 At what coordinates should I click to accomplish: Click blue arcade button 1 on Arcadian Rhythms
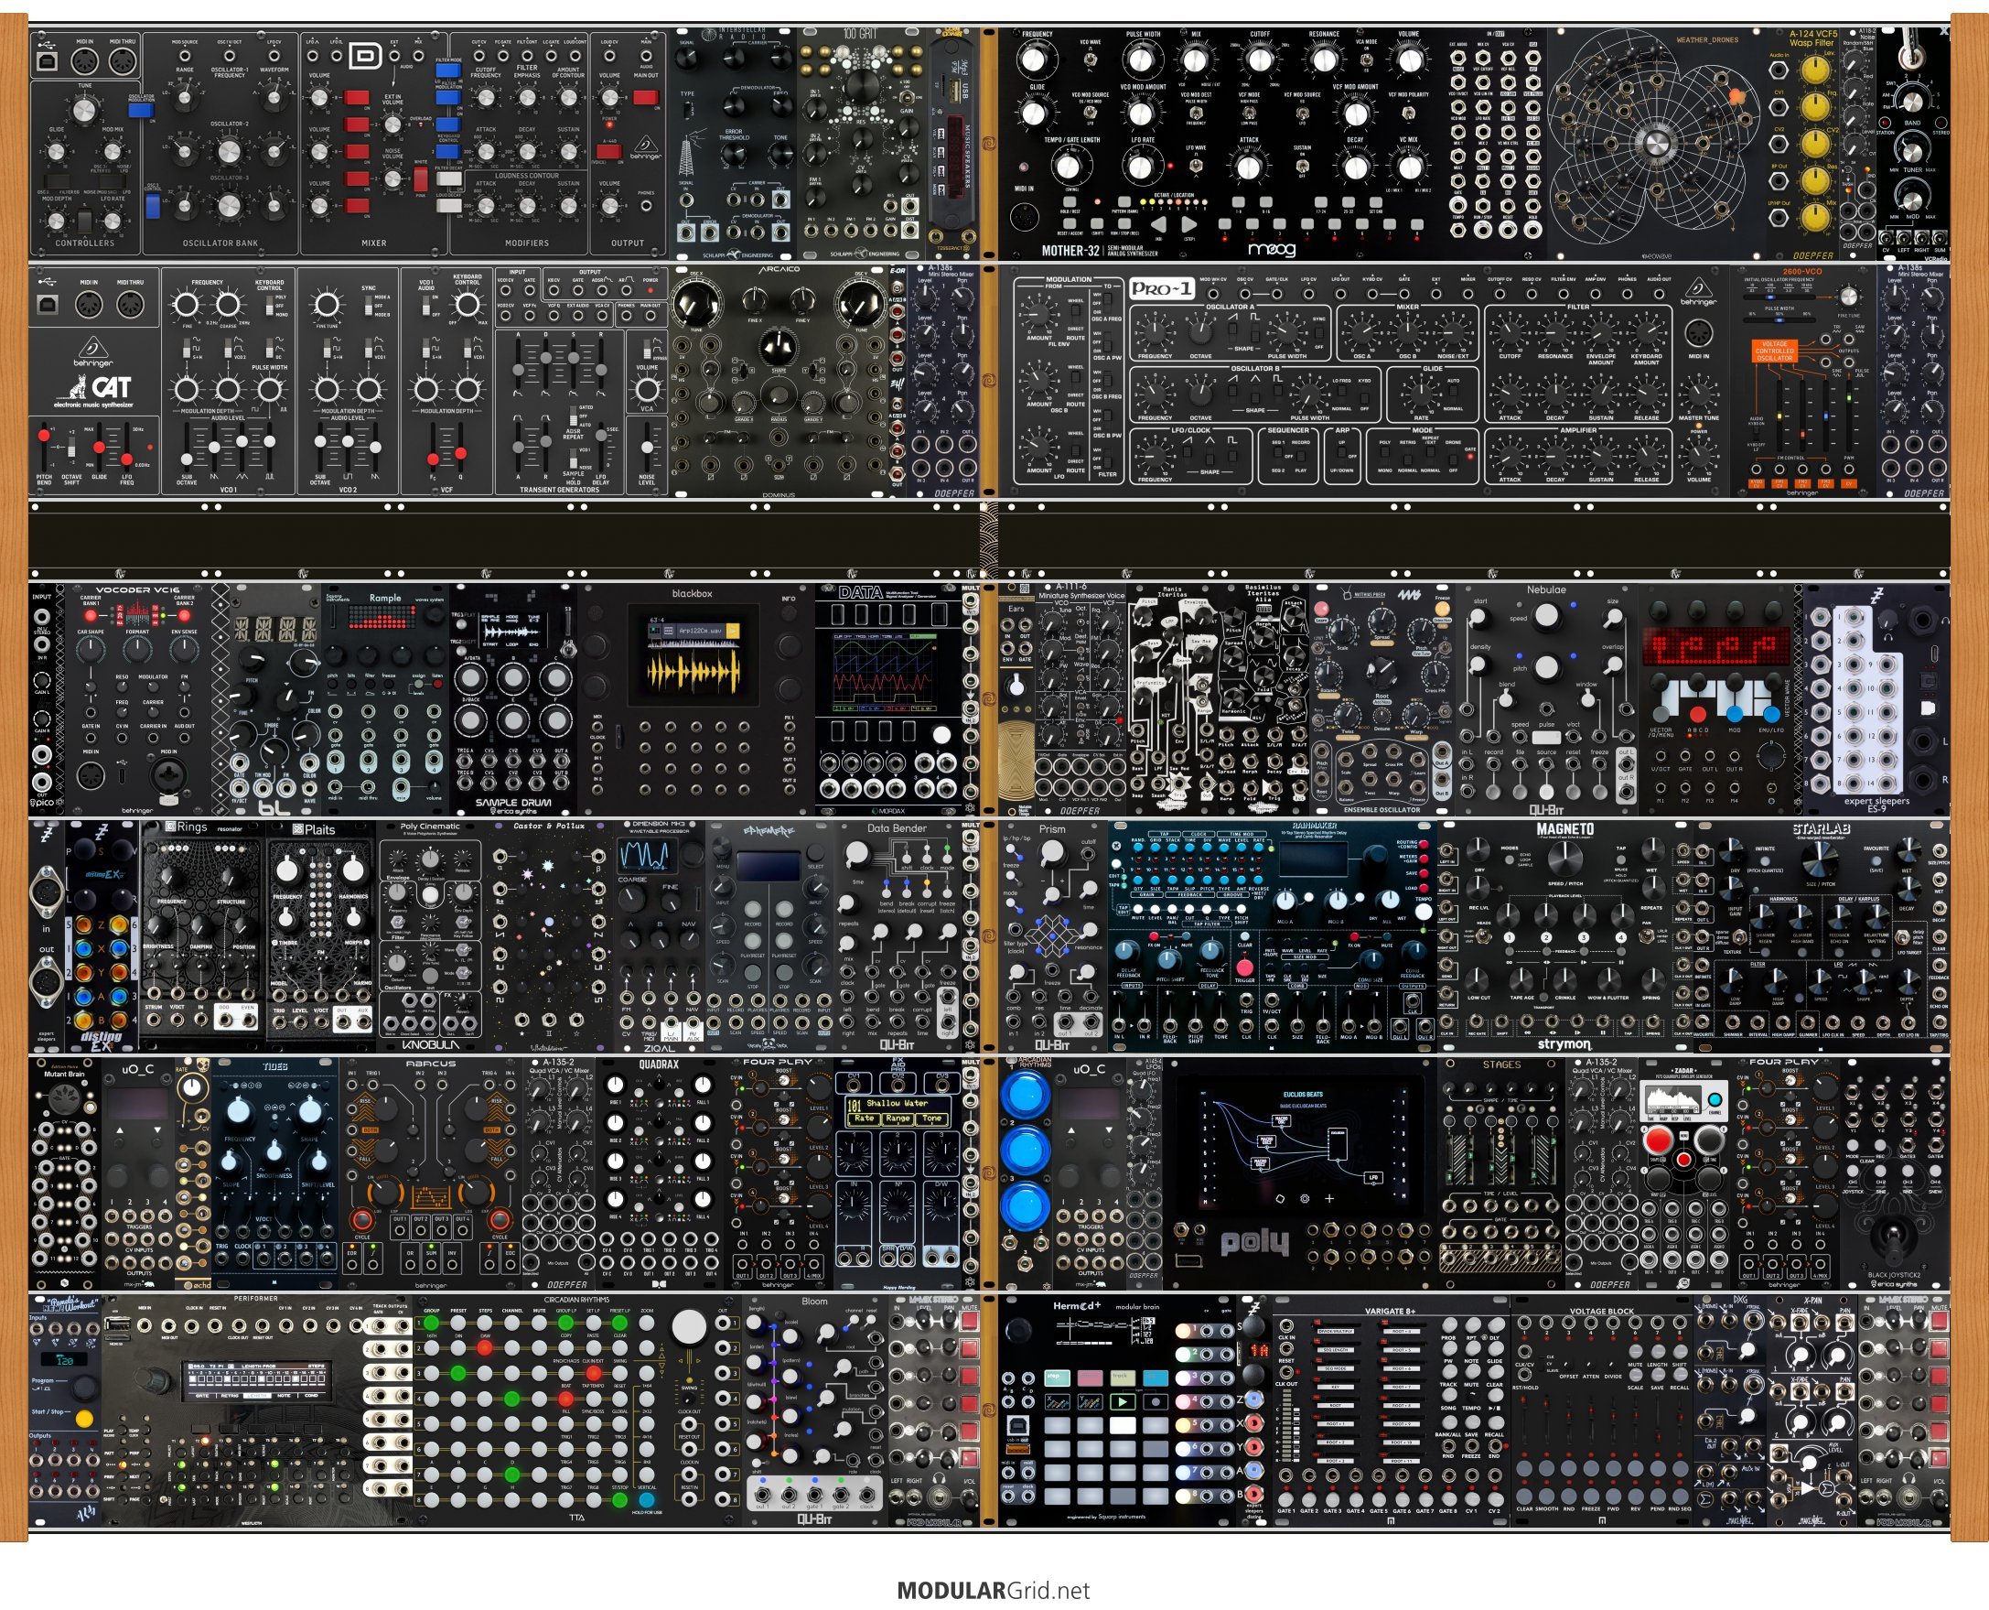(1025, 1097)
